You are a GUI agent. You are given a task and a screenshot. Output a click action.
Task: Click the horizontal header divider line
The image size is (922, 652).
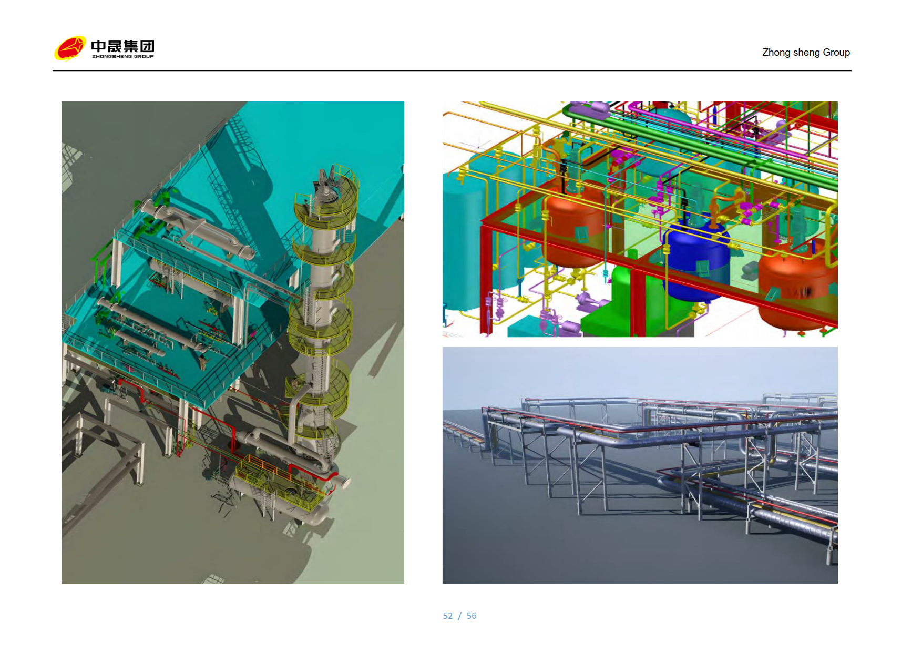[x=452, y=70]
